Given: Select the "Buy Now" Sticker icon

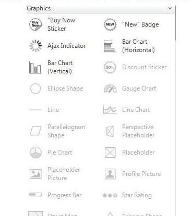Looking at the screenshot, I should point(35,24).
